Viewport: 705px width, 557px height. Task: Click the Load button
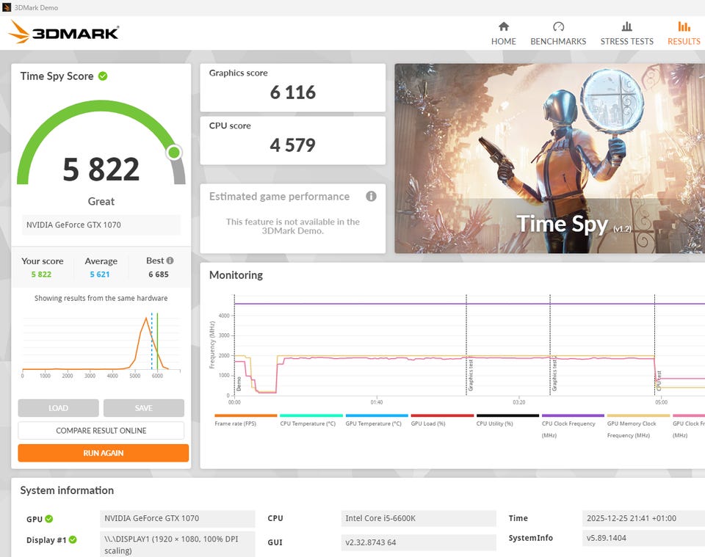click(x=59, y=408)
